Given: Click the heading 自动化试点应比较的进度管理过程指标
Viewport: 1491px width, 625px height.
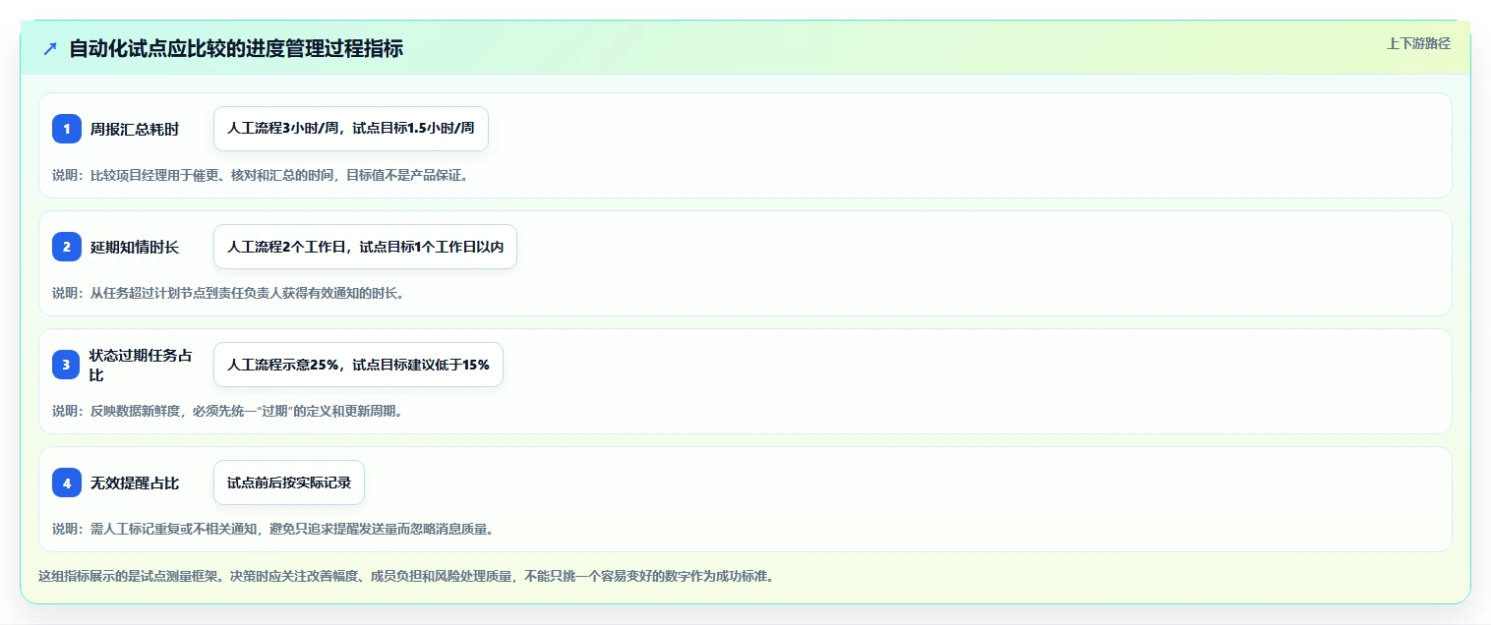Looking at the screenshot, I should tap(236, 48).
